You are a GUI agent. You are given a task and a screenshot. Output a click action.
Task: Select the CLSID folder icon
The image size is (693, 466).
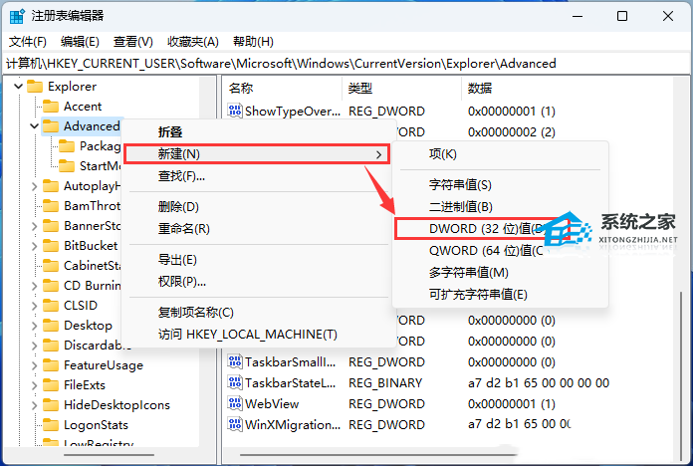[51, 306]
